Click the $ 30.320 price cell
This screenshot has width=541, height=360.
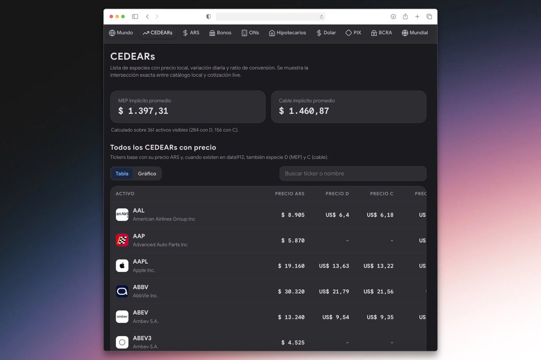(291, 292)
